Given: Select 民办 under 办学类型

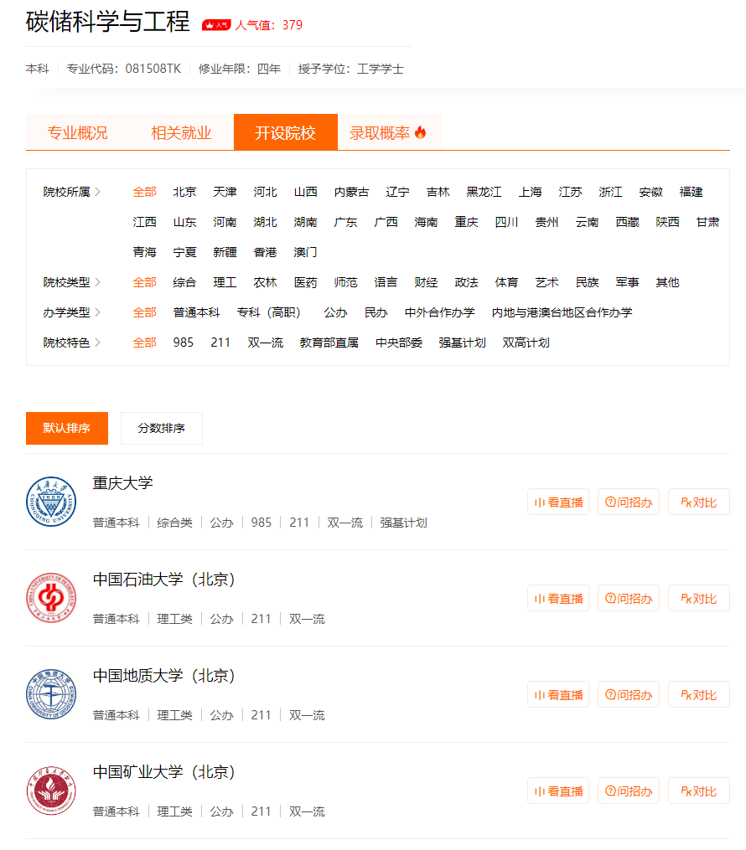Looking at the screenshot, I should (x=372, y=312).
